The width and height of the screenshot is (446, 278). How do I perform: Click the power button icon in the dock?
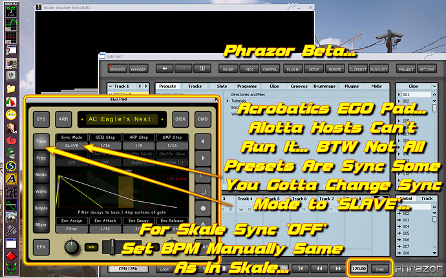click(x=11, y=75)
